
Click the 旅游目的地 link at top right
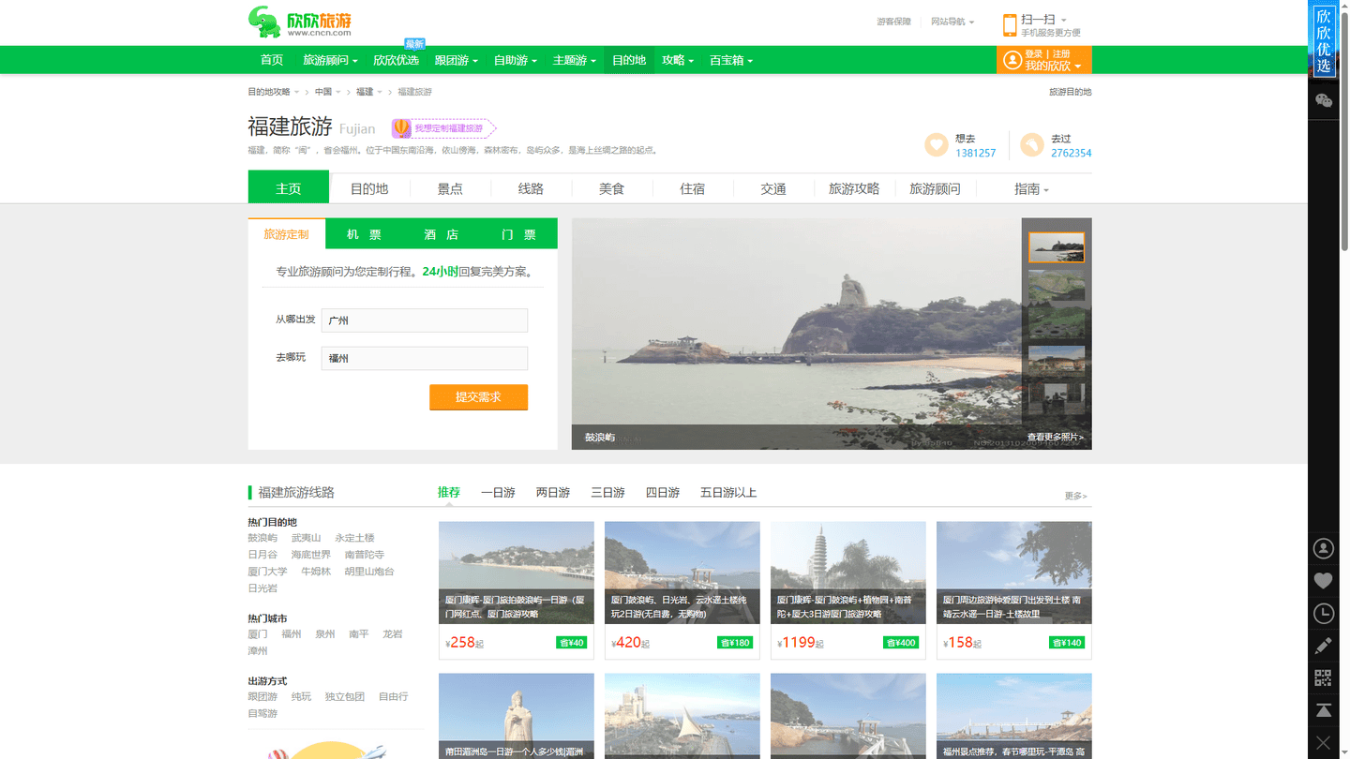[x=1070, y=92]
